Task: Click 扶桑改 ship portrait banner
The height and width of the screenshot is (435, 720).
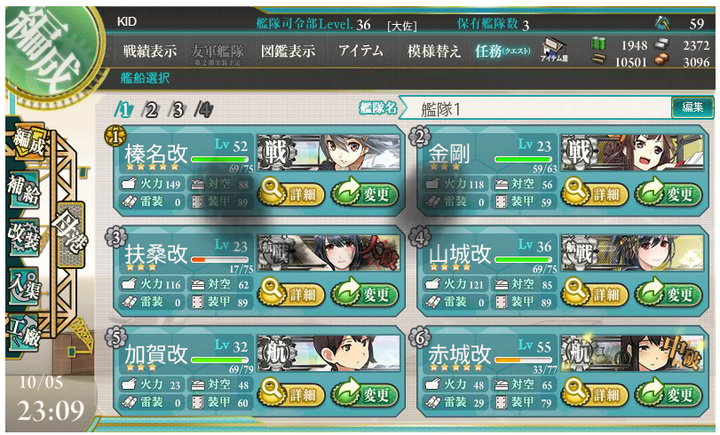Action: pos(328,252)
